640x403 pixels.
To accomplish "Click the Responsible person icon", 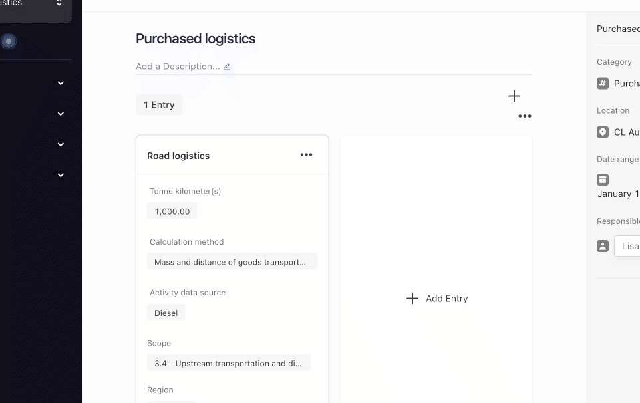I will click(603, 246).
